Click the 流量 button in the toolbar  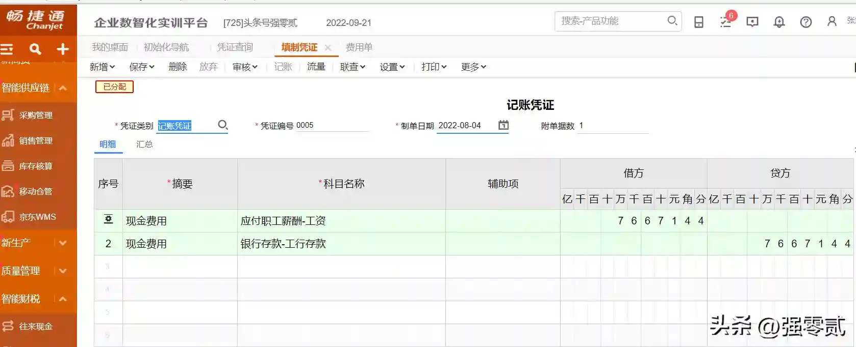click(316, 67)
